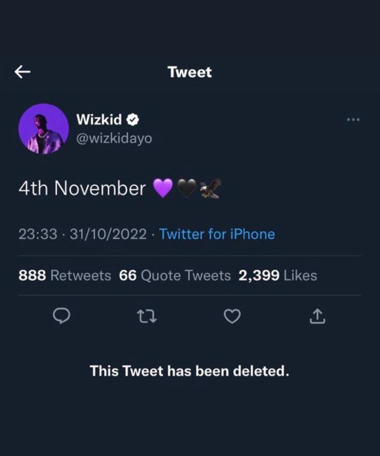Click the Wizkid display name
Image resolution: width=380 pixels, height=456 pixels.
99,119
